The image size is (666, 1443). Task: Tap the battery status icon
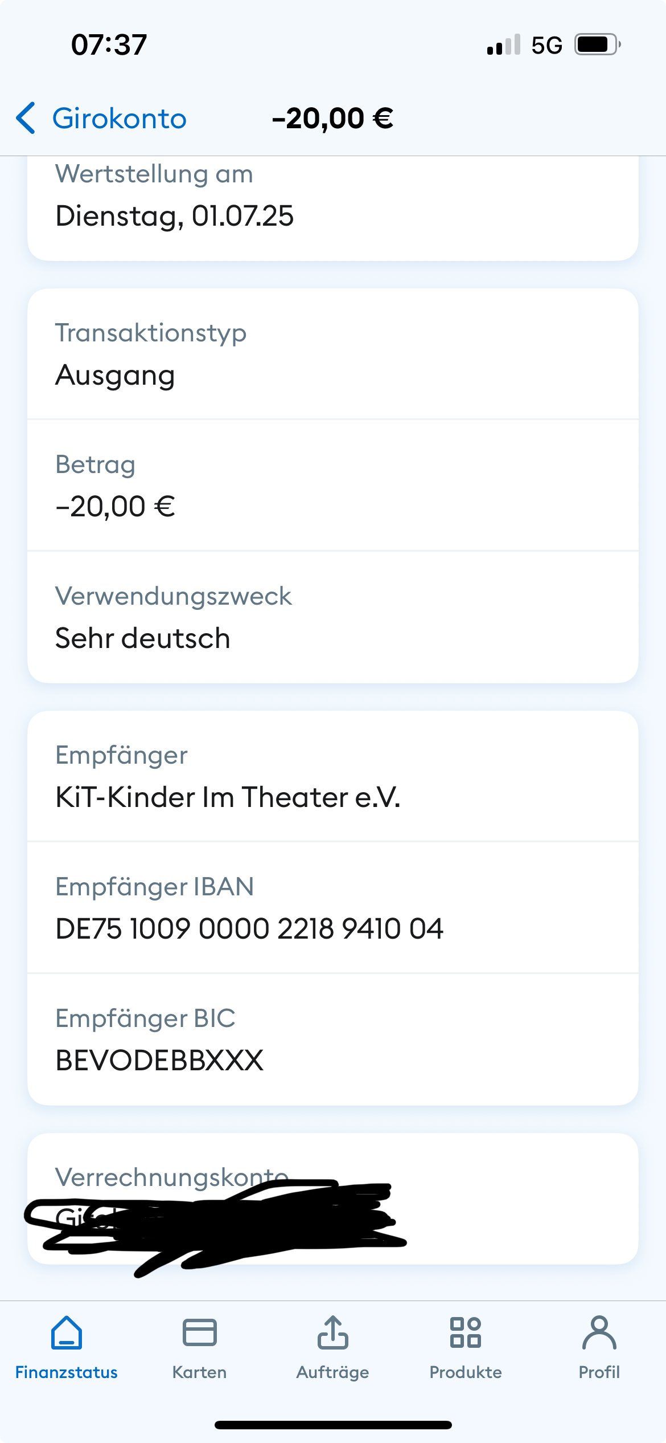[x=597, y=44]
